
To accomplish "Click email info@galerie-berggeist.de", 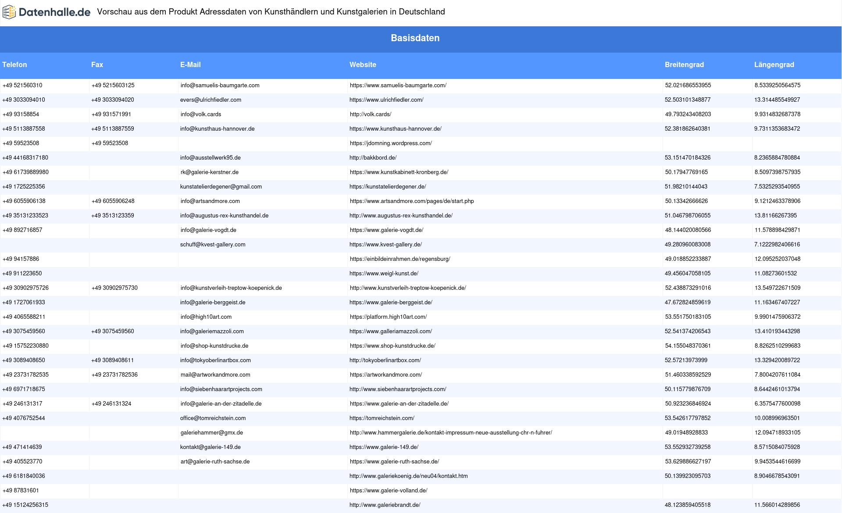I will [x=213, y=303].
